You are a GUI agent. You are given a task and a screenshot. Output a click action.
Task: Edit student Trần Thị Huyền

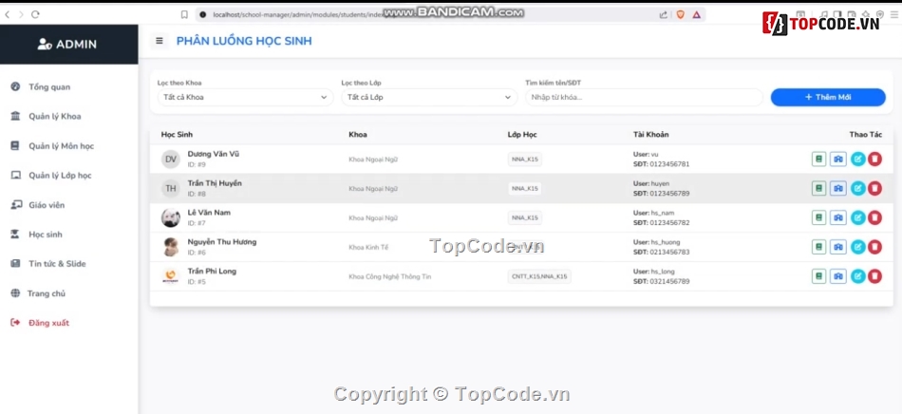[x=857, y=189]
